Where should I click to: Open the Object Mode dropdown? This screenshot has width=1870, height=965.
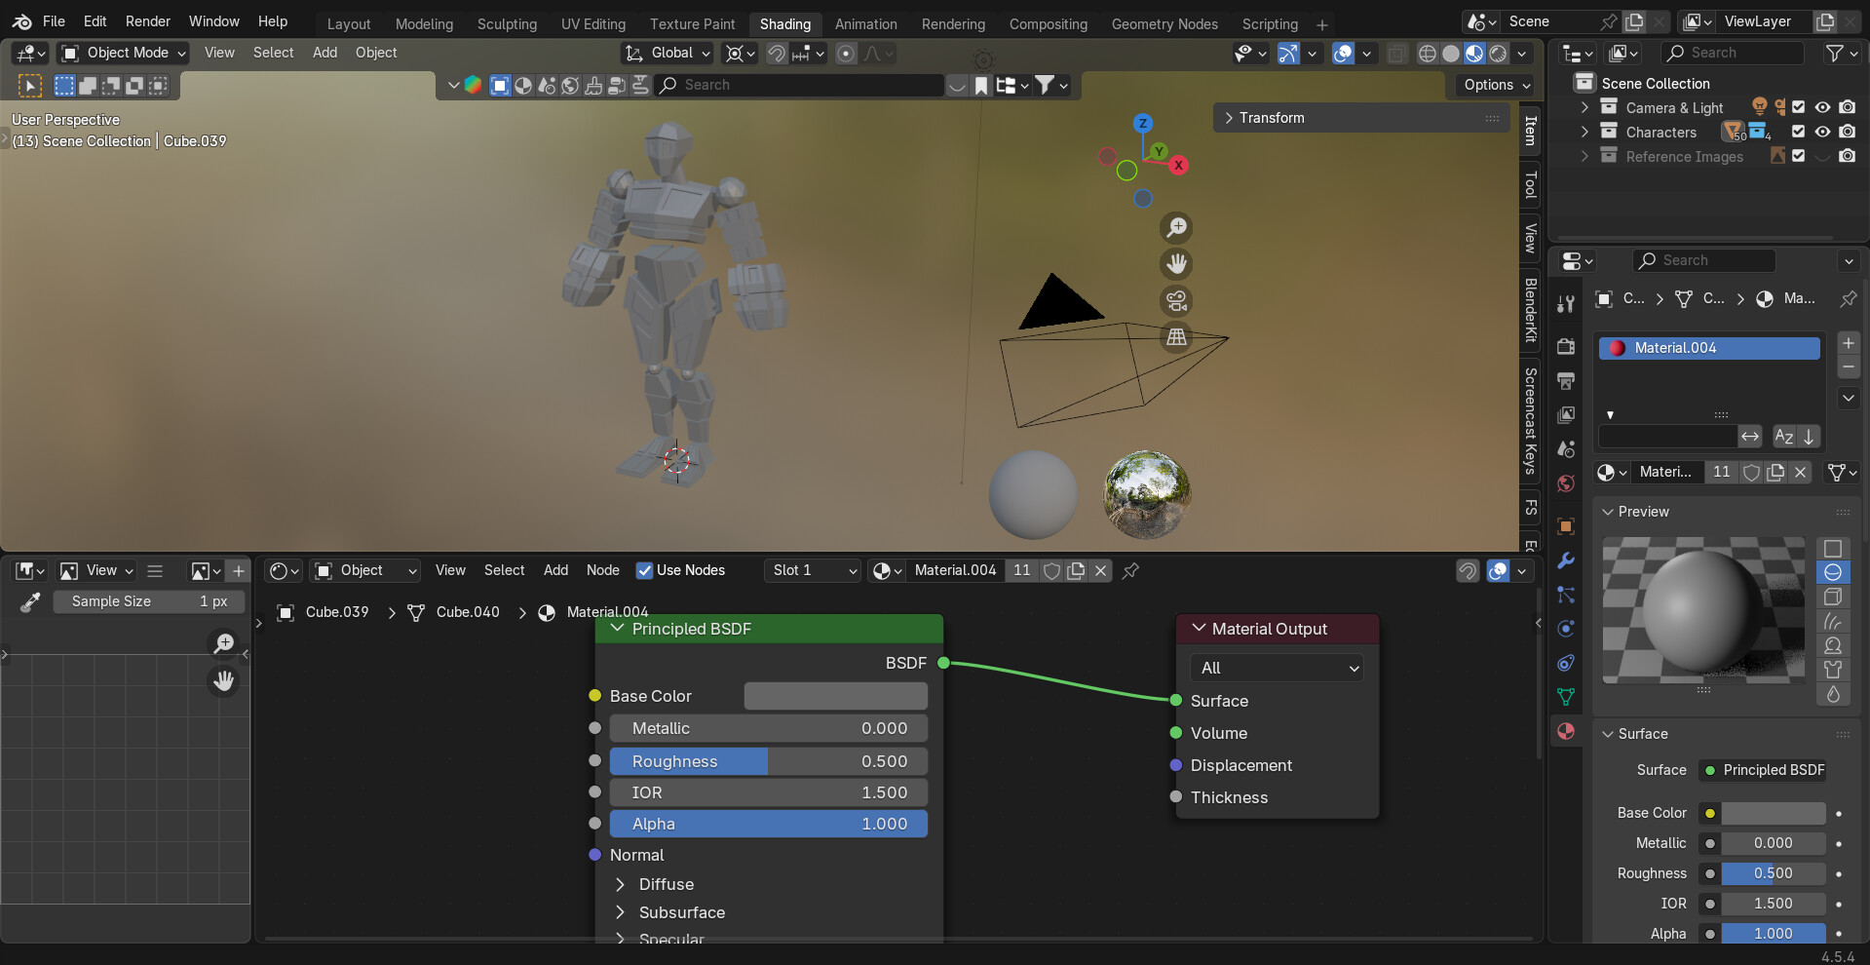point(123,53)
